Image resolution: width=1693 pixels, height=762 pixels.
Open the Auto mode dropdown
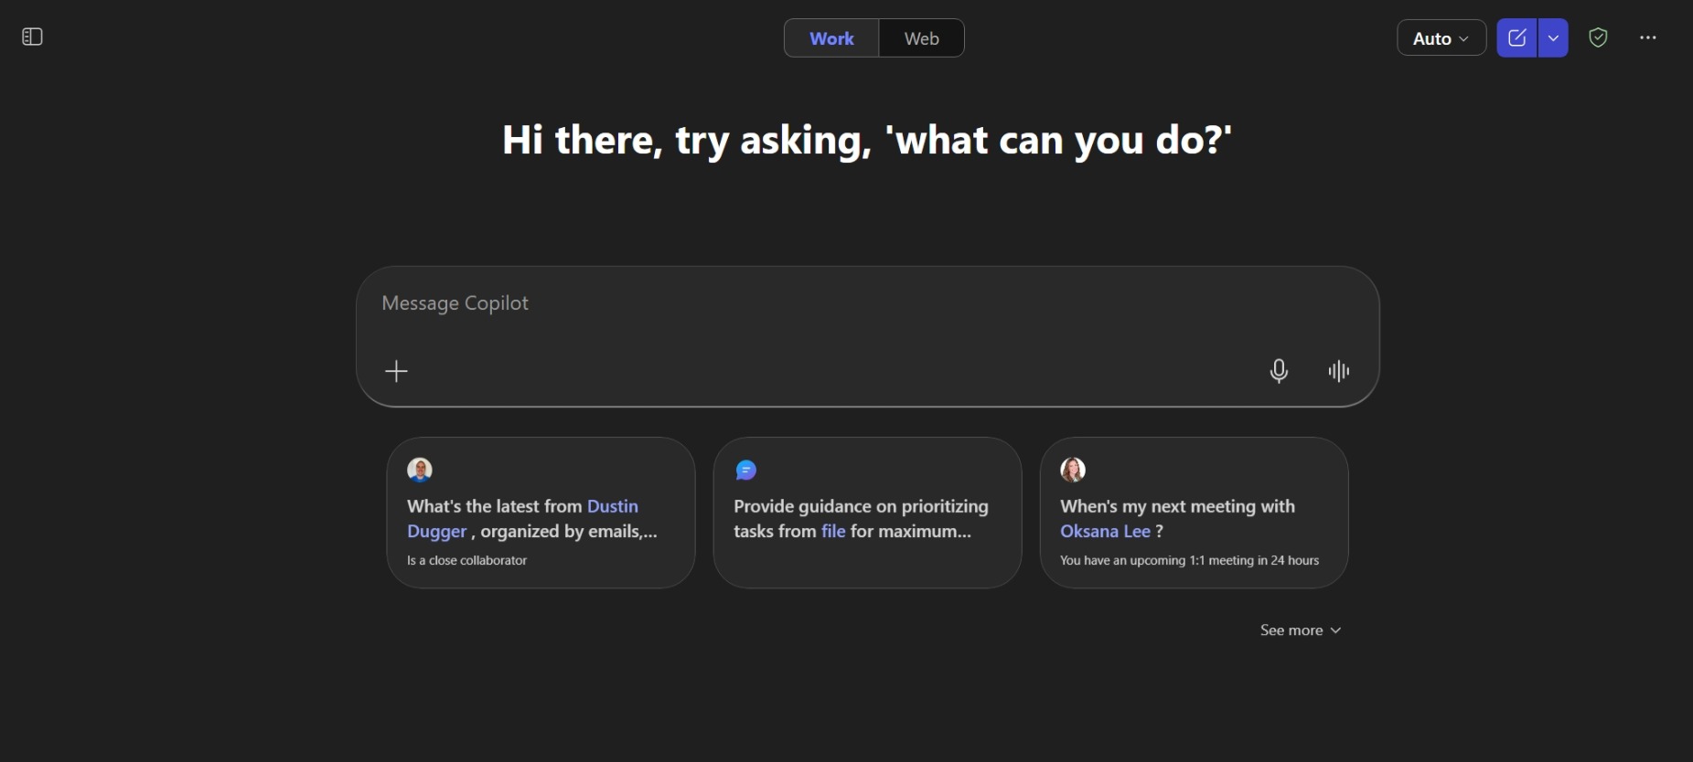1441,38
